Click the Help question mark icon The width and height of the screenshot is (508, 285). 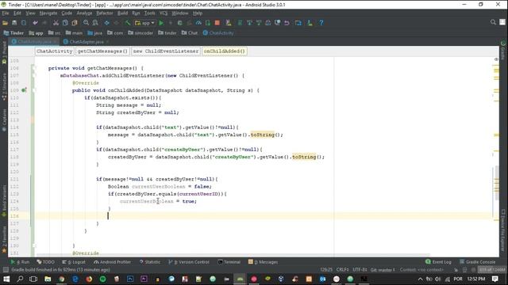pyautogui.click(x=321, y=23)
